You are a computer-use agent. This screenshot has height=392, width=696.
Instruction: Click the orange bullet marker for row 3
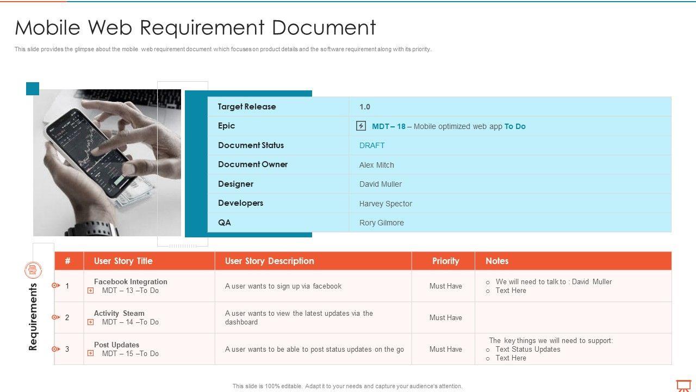coord(55,349)
